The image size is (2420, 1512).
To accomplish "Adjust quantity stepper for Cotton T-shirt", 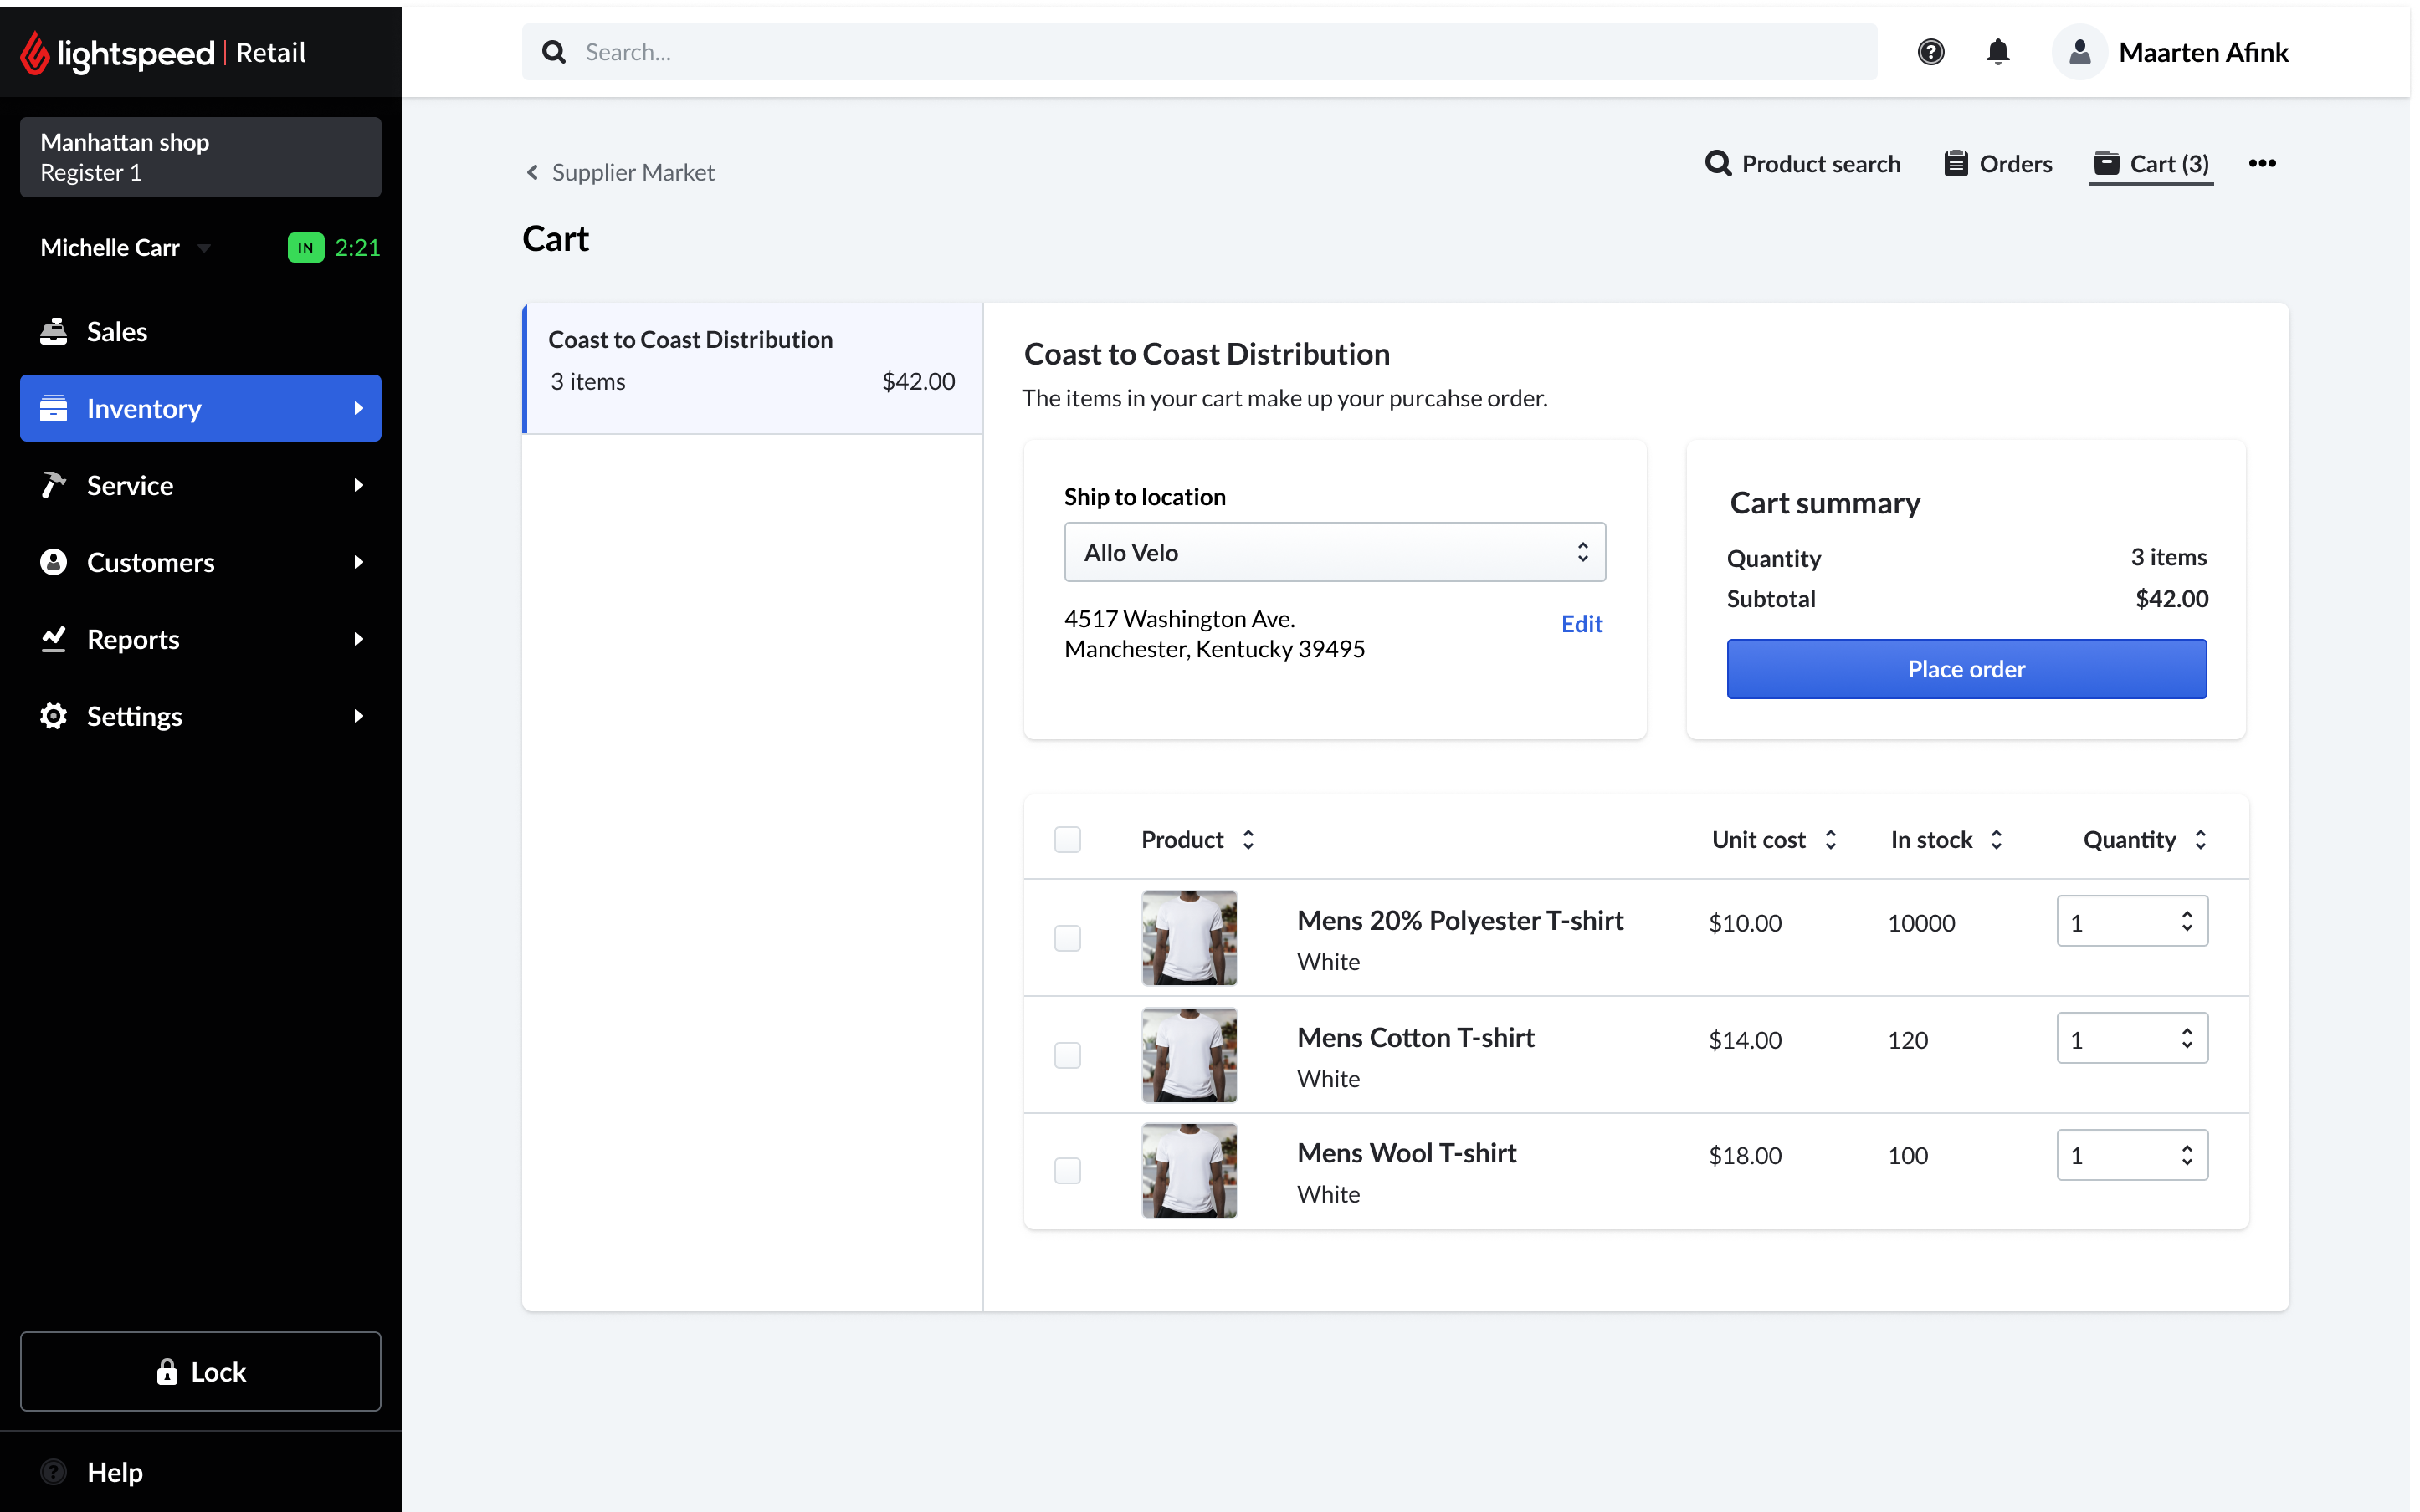I will [2187, 1038].
